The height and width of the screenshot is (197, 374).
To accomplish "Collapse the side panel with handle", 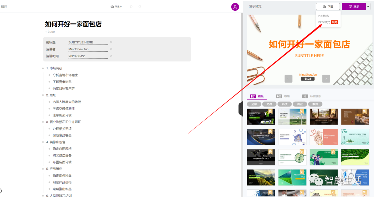I will (241, 109).
